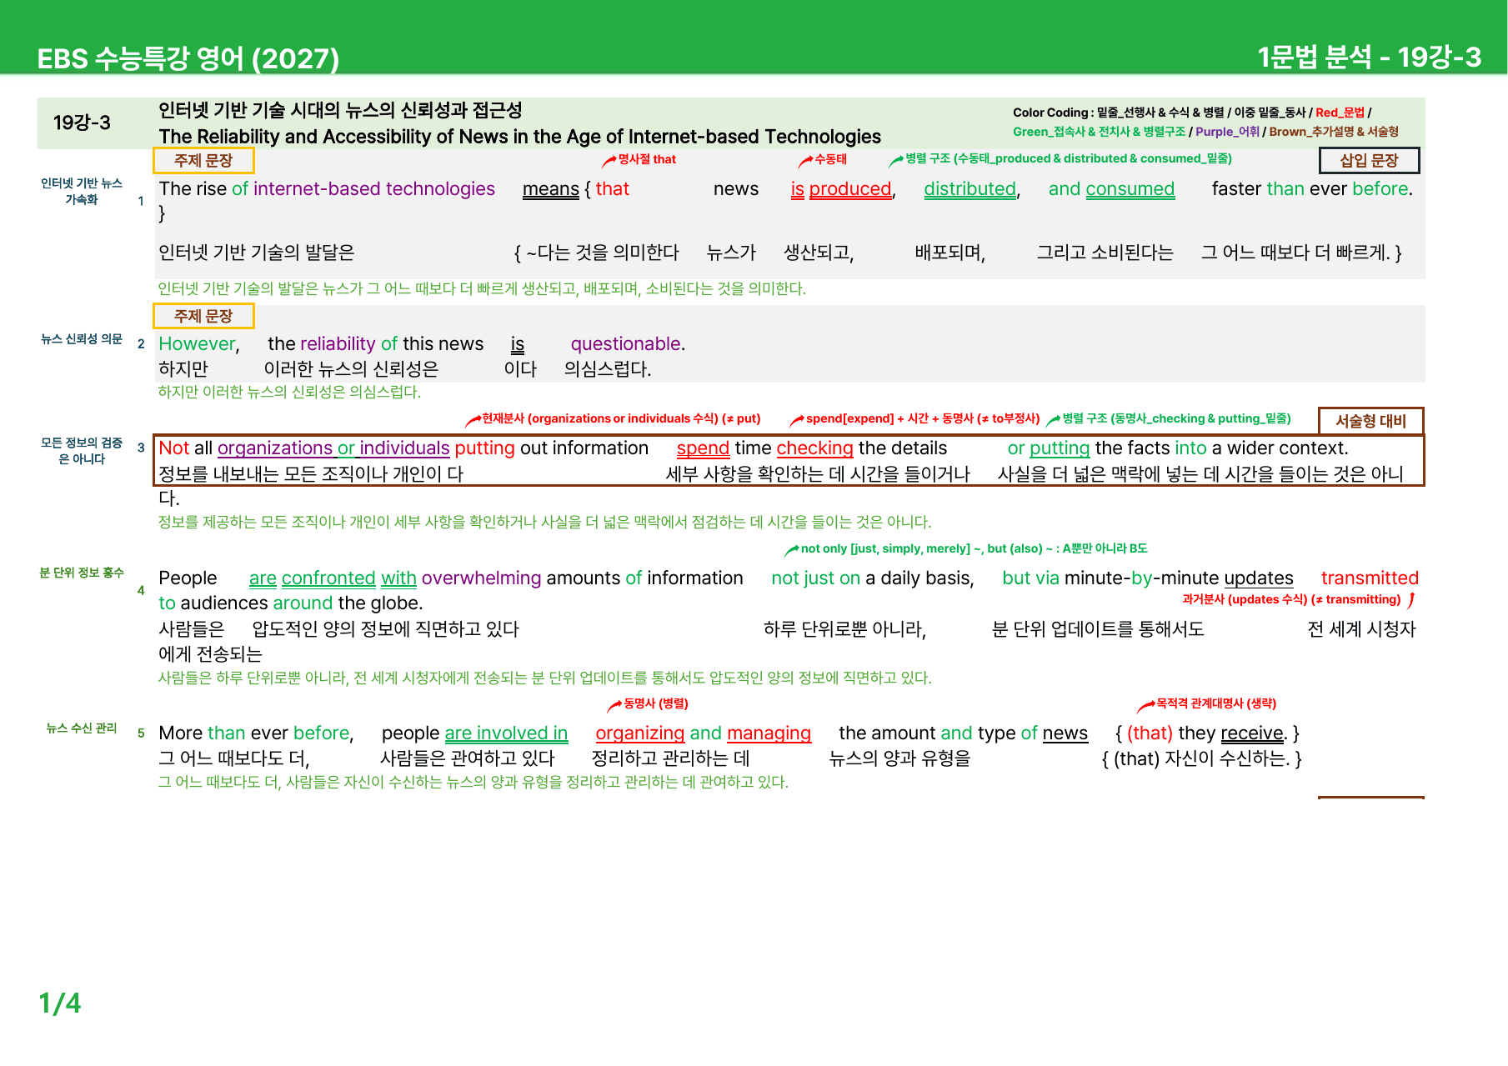Screen dimensions: 1508x1066
Task: Click the underlined word 'distributed'
Action: click(969, 189)
